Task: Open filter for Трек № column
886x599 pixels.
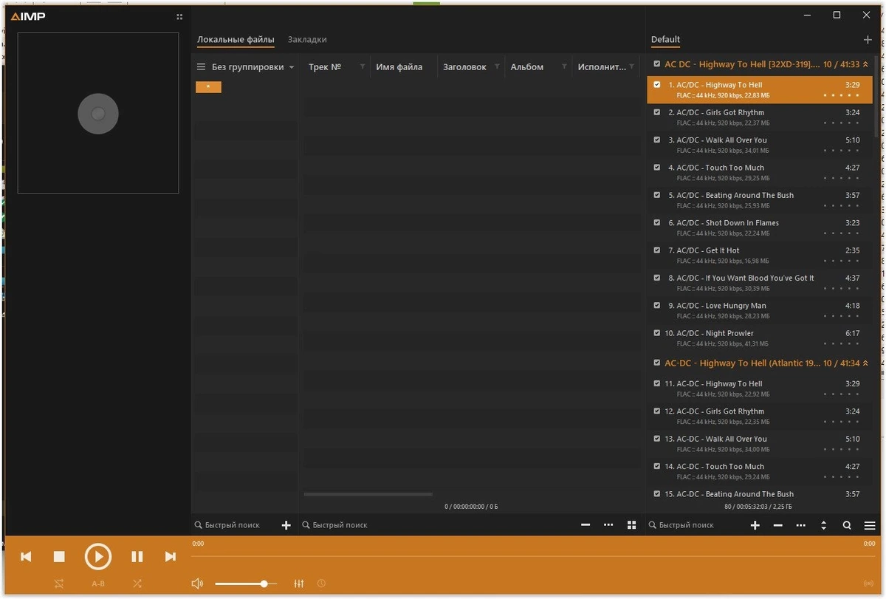Action: (363, 67)
